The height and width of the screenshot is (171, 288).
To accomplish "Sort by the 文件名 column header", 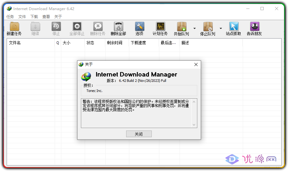I will coord(31,43).
